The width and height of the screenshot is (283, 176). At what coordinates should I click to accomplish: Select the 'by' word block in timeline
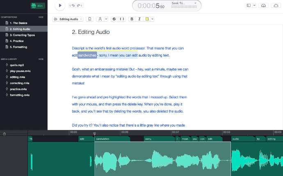260,139
